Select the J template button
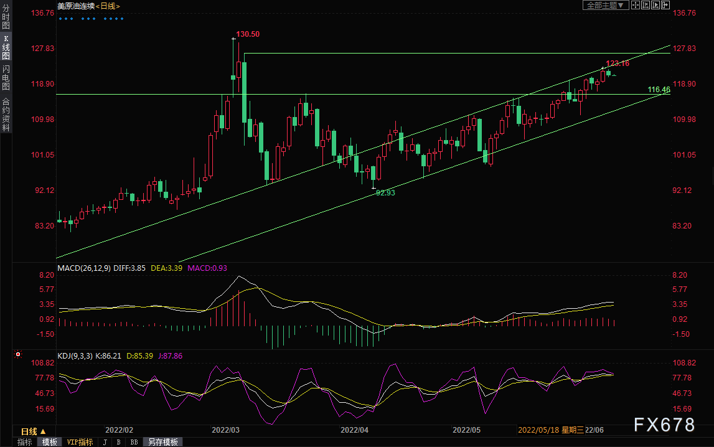The image size is (714, 447). tap(105, 442)
